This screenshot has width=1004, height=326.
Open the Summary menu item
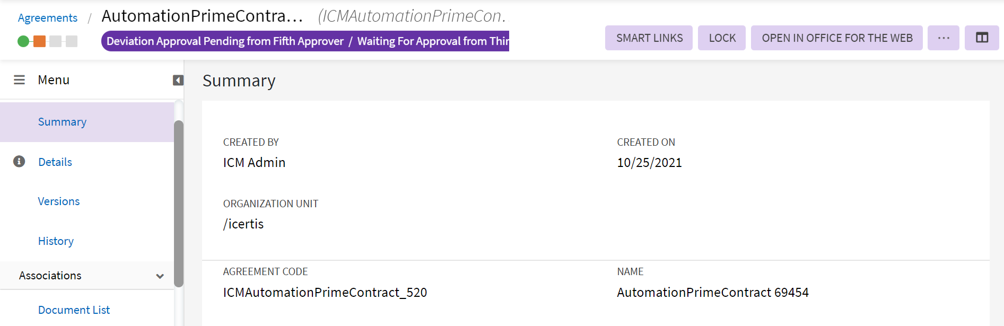pos(62,122)
